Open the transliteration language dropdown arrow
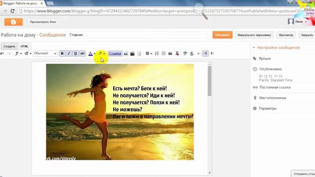Viewport: 315px width, 177px height. coord(198,54)
